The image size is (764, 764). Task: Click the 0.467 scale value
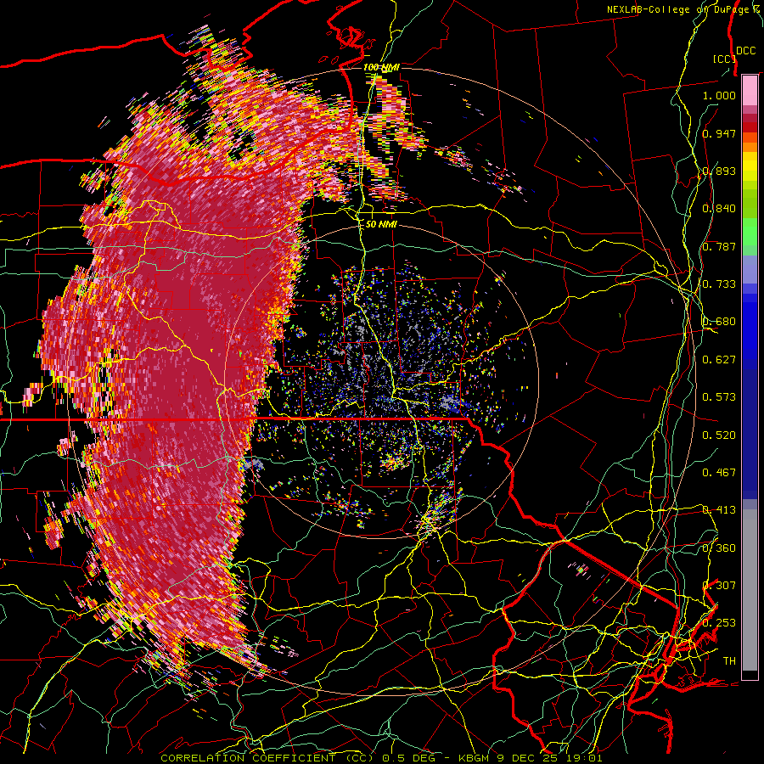coord(719,473)
